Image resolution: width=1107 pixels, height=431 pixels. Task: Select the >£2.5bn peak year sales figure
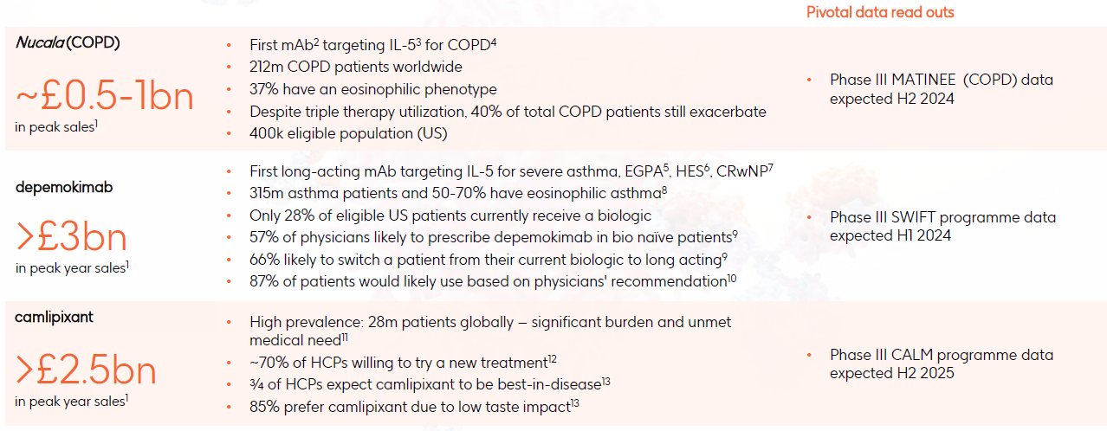86,370
